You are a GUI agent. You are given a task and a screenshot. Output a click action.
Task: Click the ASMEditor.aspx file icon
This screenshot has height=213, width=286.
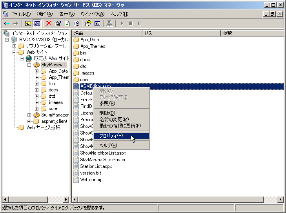76,86
